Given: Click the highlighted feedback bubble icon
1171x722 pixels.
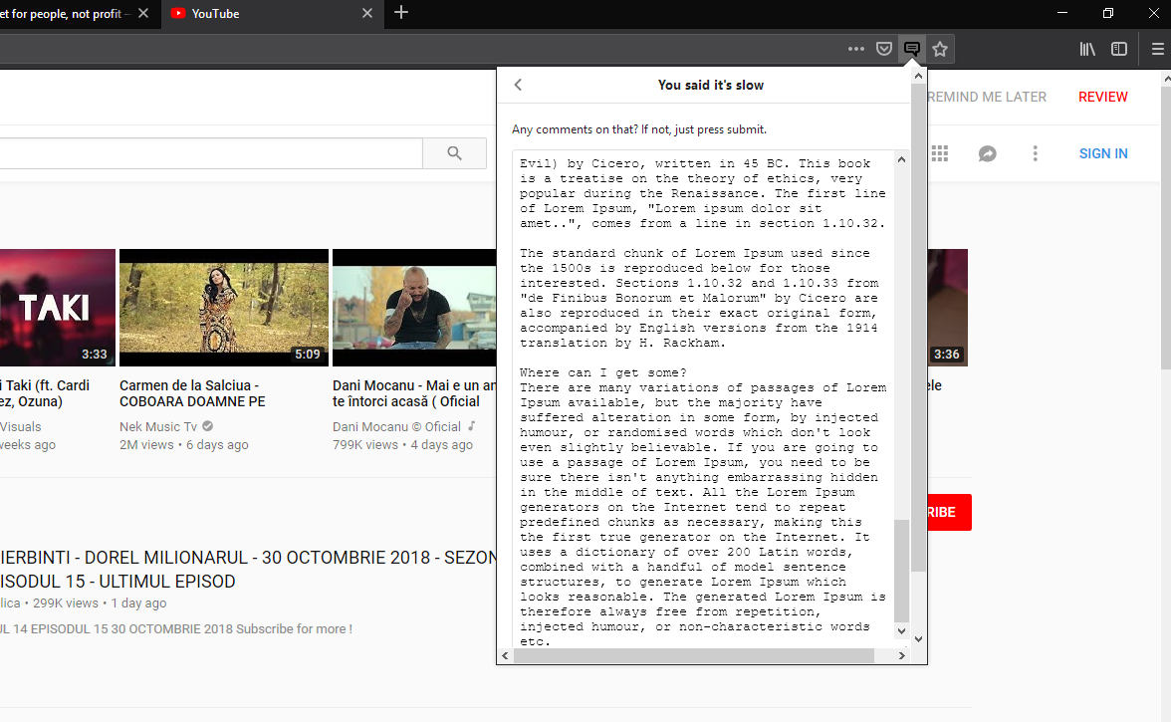Looking at the screenshot, I should (x=912, y=48).
